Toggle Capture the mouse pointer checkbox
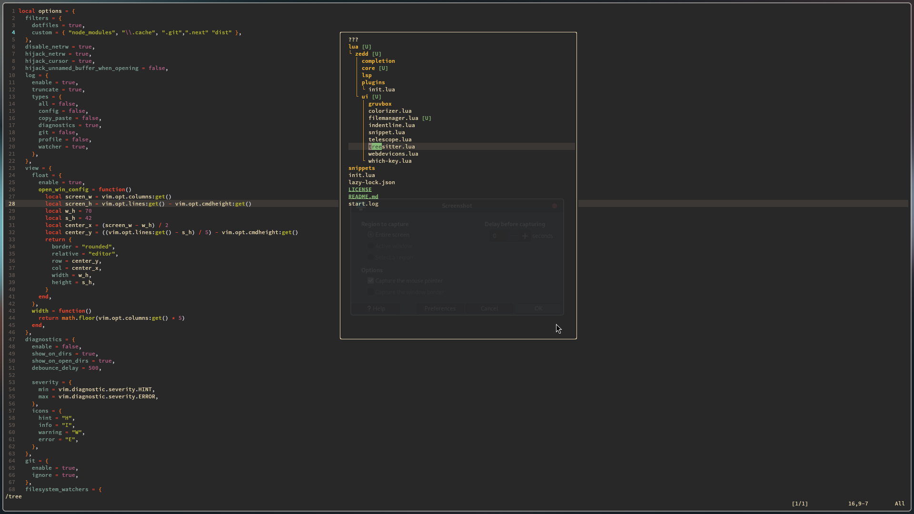The height and width of the screenshot is (514, 914). coord(370,281)
